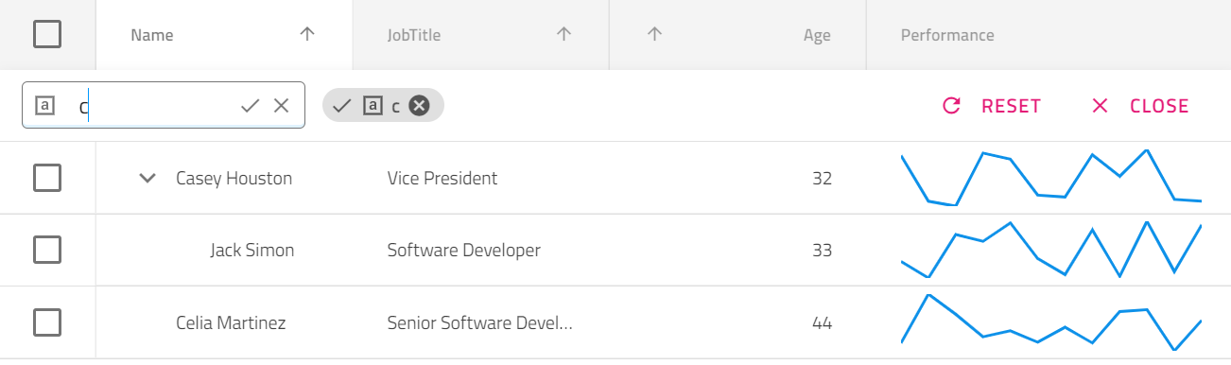The height and width of the screenshot is (365, 1231).
Task: Commit filter with checkmark in input
Action: tap(250, 106)
